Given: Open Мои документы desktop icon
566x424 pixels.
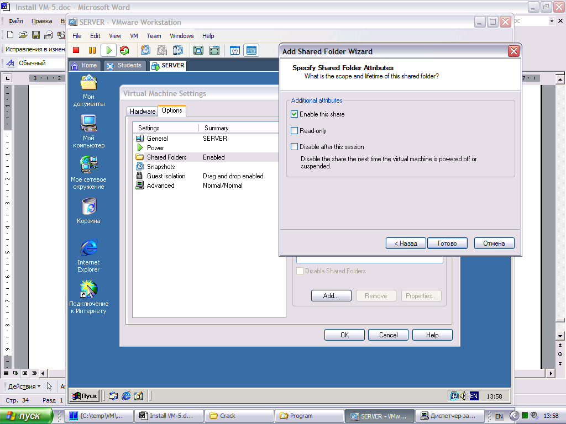Looking at the screenshot, I should coord(88,91).
